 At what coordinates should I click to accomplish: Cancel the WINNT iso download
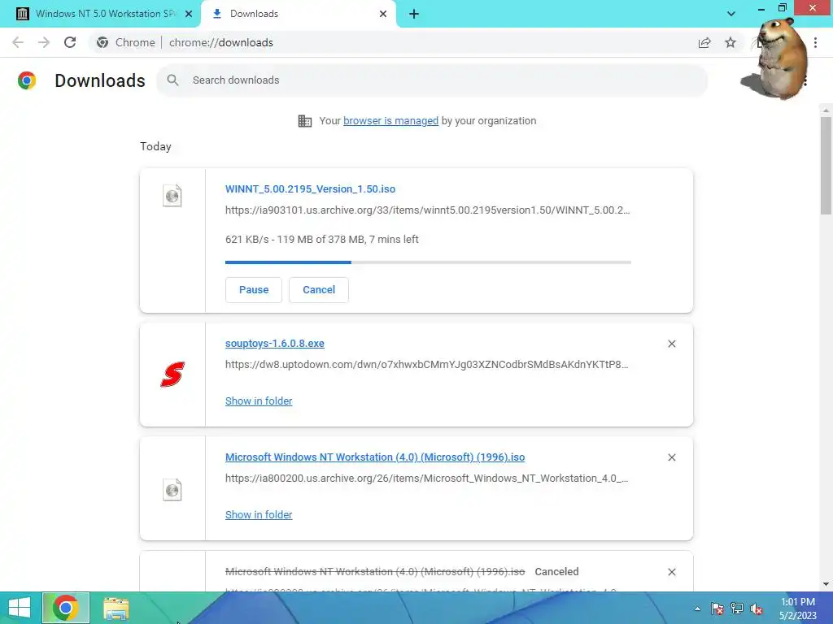(319, 290)
